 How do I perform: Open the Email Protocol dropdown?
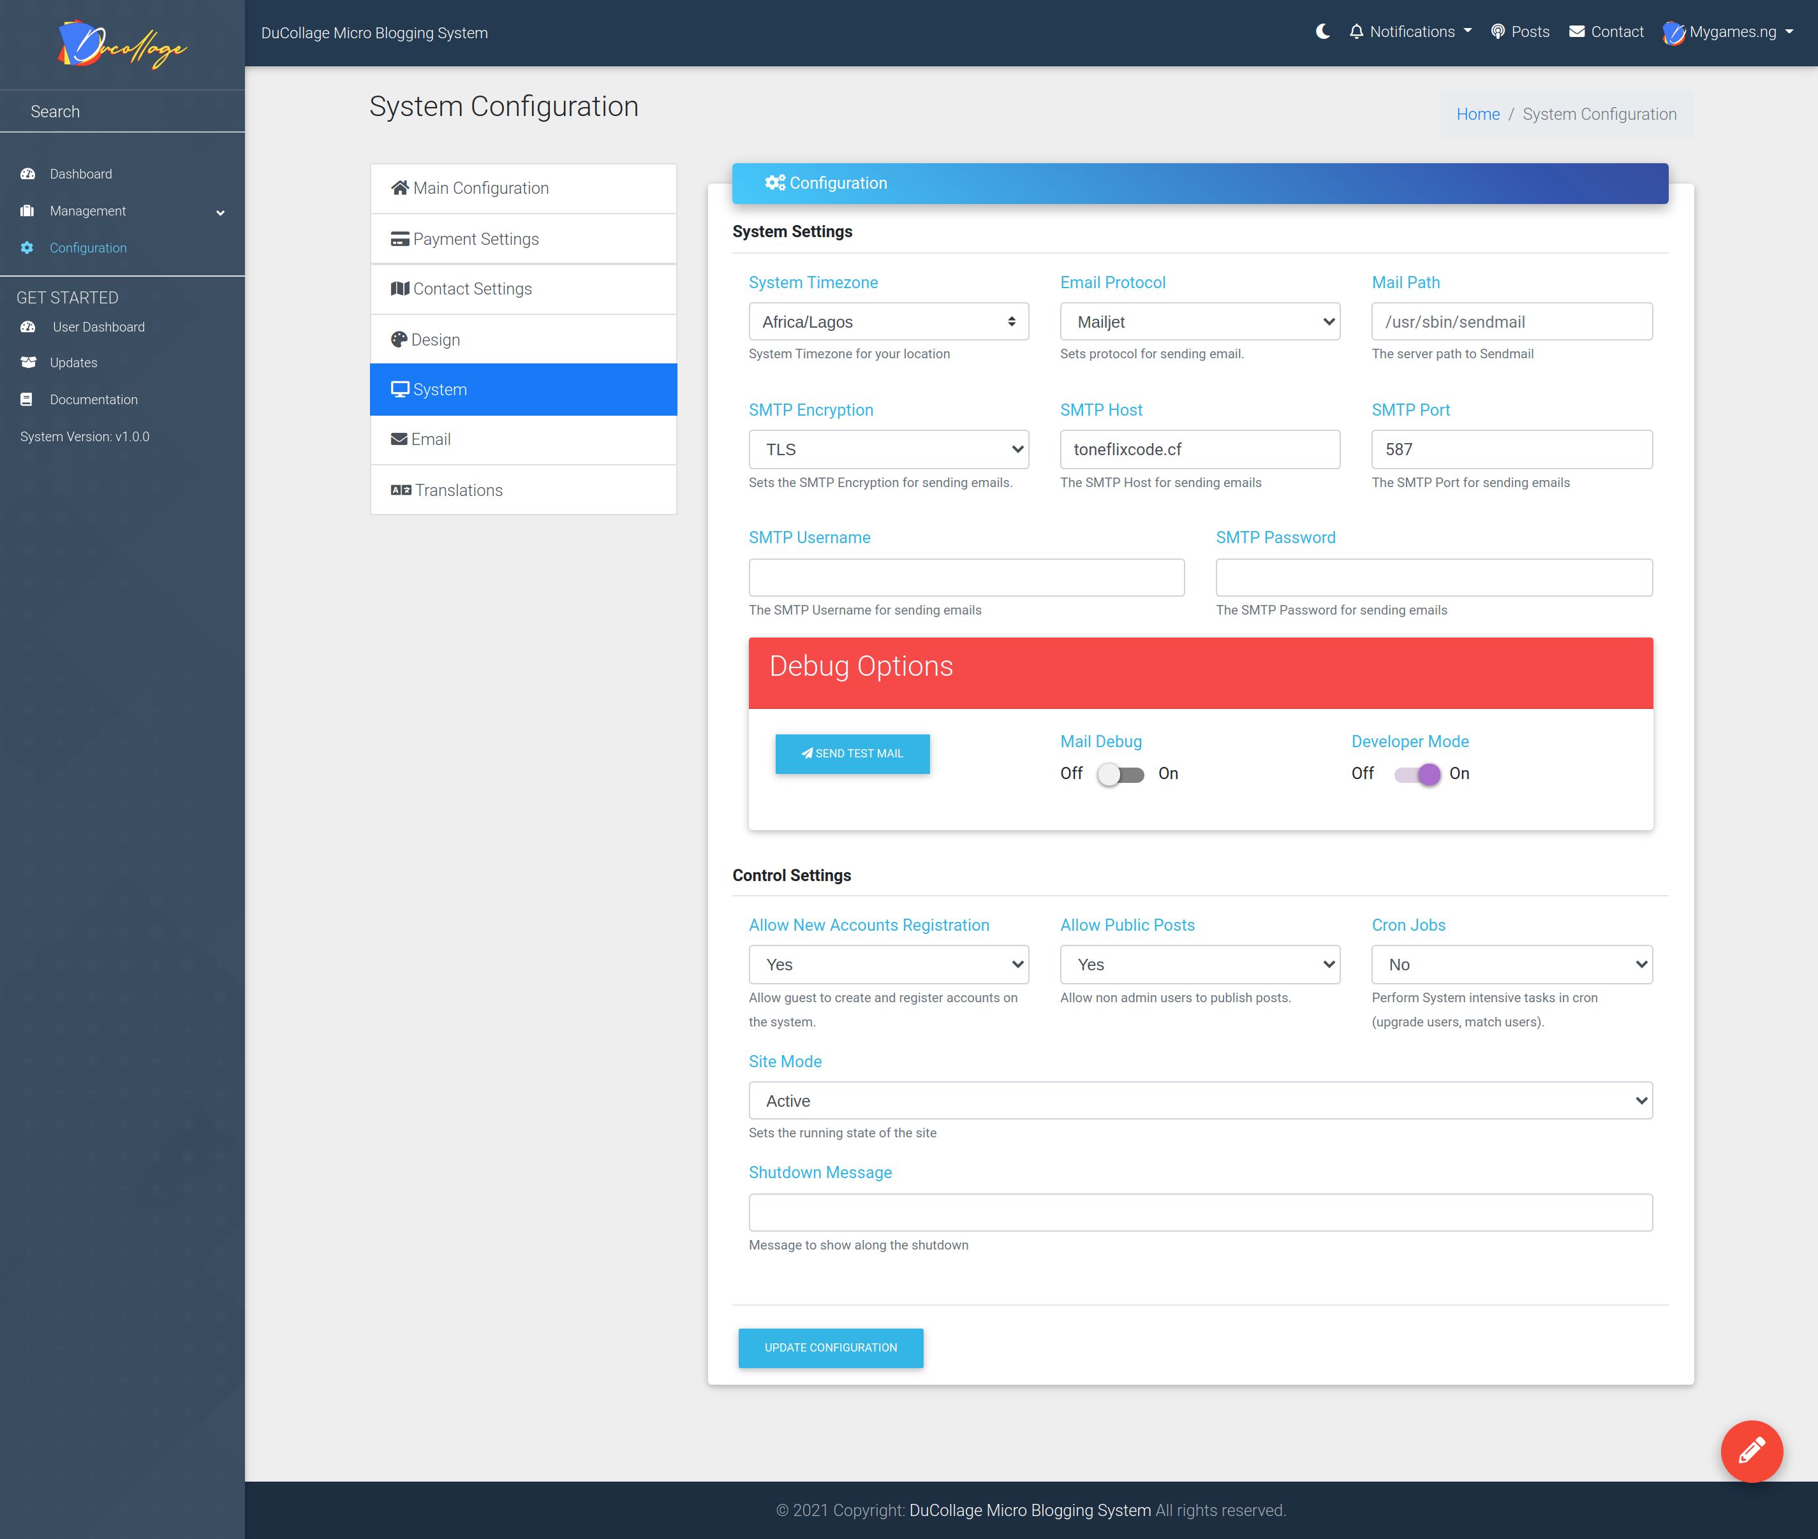pyautogui.click(x=1199, y=322)
